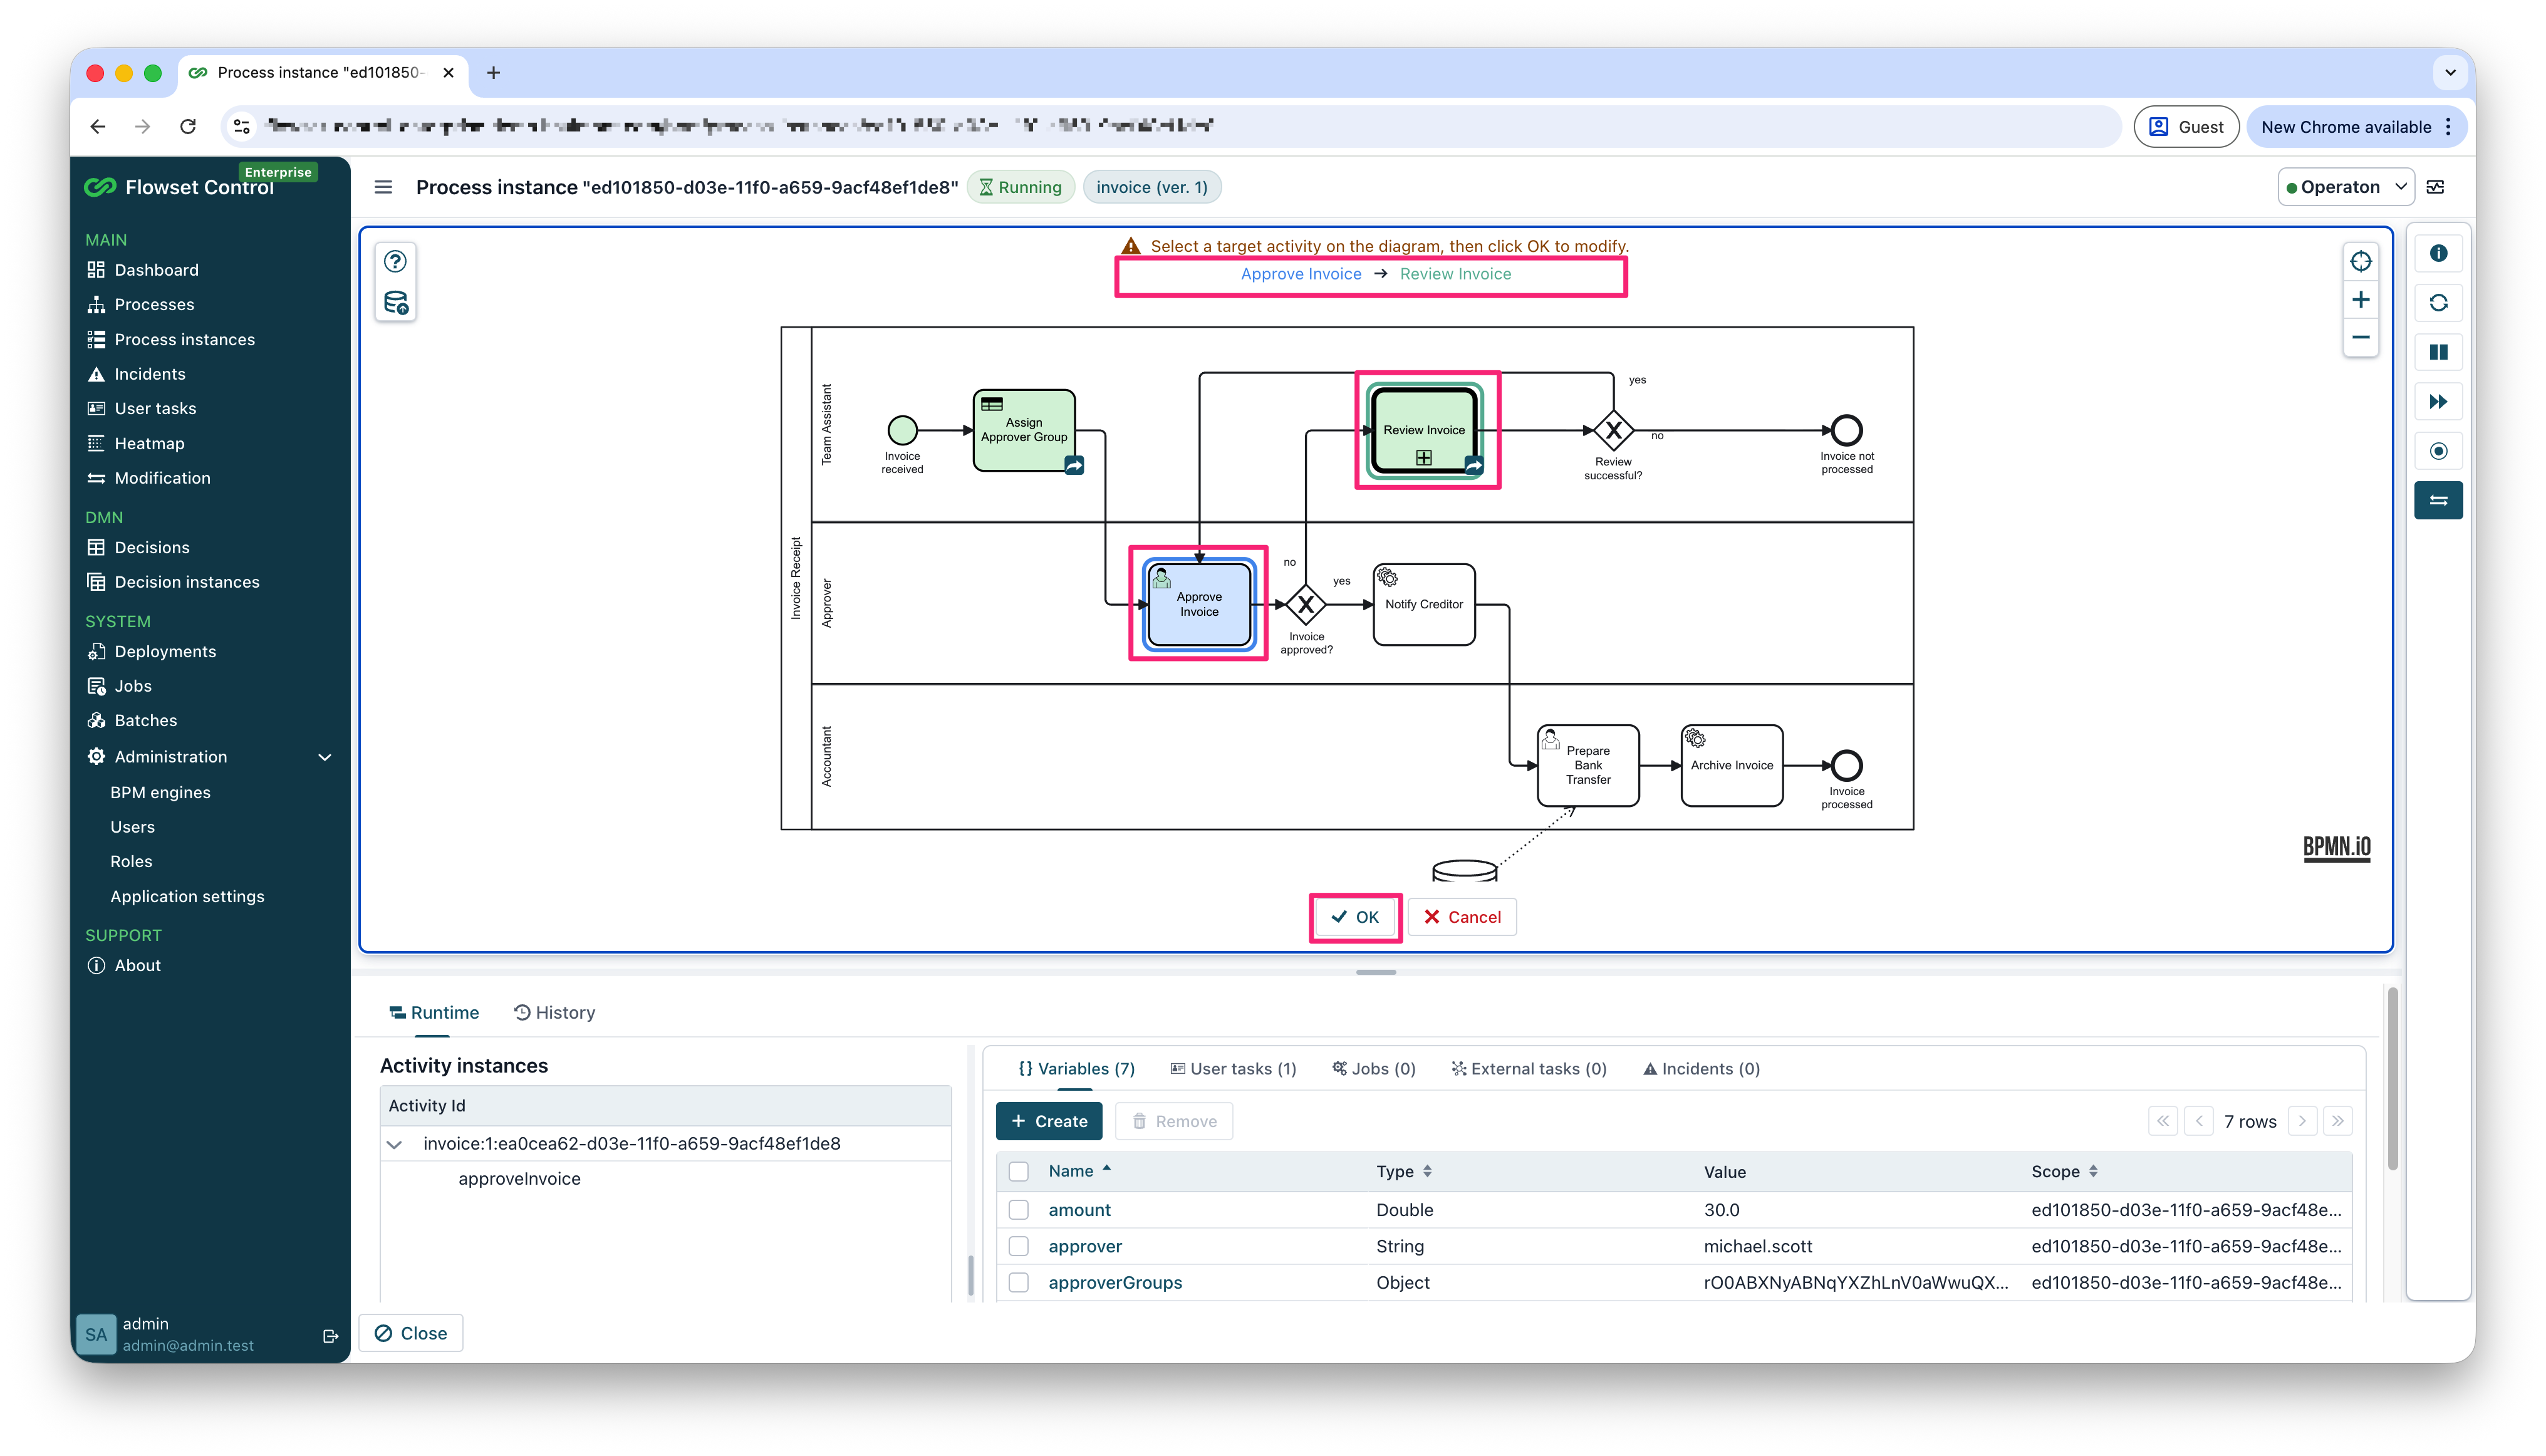
Task: Confirm modification with OK button
Action: point(1355,917)
